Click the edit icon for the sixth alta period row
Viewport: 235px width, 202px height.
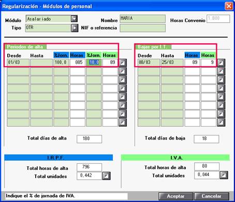pos(123,105)
